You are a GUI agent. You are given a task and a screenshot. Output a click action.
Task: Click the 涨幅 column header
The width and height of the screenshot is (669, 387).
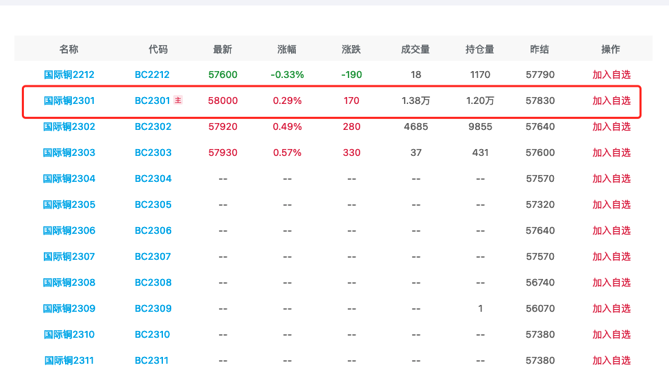(287, 49)
